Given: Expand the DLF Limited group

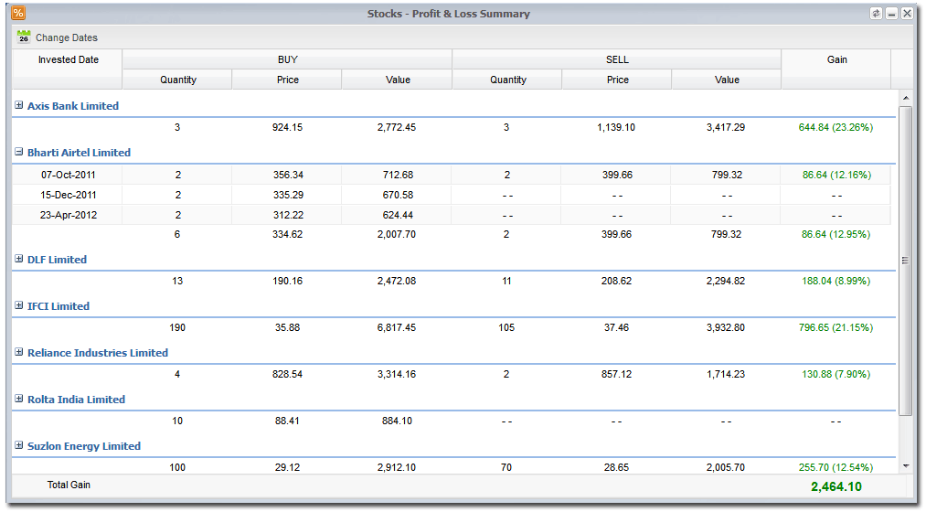Looking at the screenshot, I should point(19,259).
